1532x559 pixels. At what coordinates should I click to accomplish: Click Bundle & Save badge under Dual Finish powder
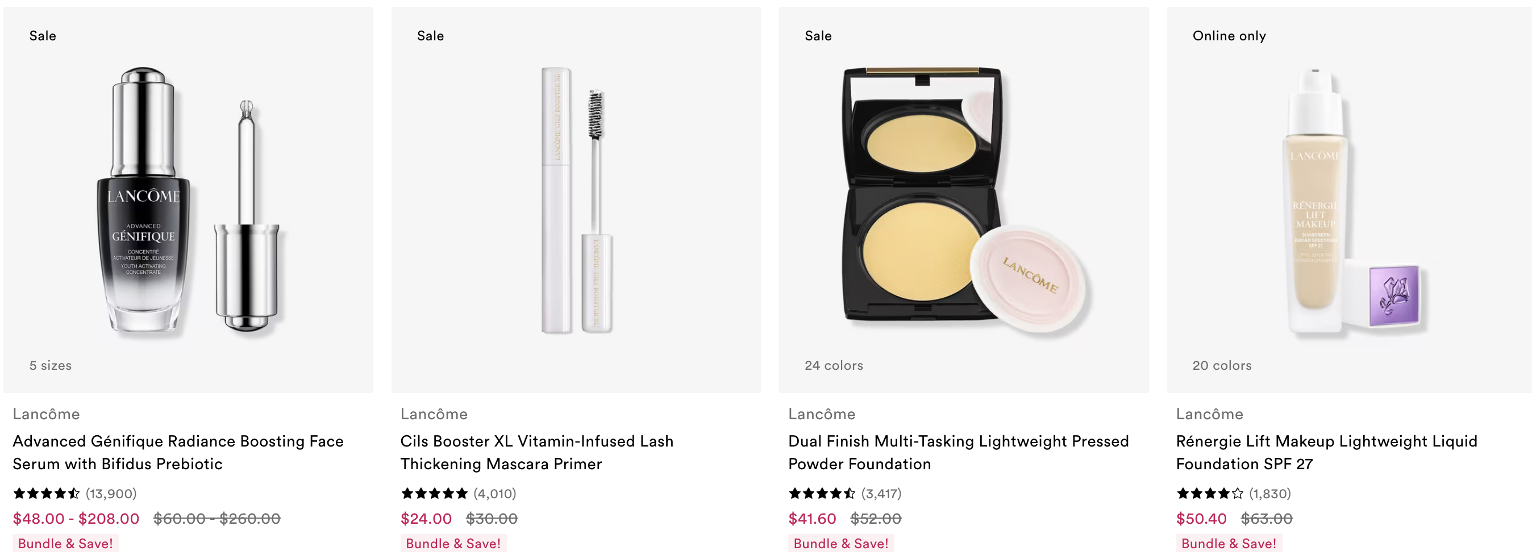pos(841,543)
